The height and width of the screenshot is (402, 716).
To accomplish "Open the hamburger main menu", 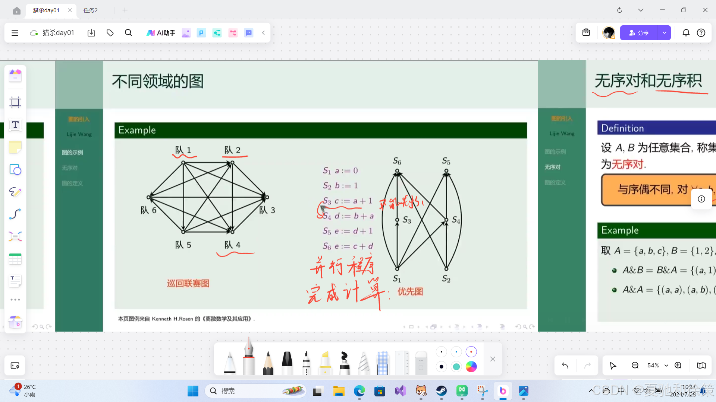I will coord(15,33).
